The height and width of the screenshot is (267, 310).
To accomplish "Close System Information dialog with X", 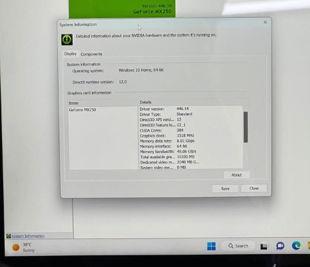I will [x=265, y=22].
